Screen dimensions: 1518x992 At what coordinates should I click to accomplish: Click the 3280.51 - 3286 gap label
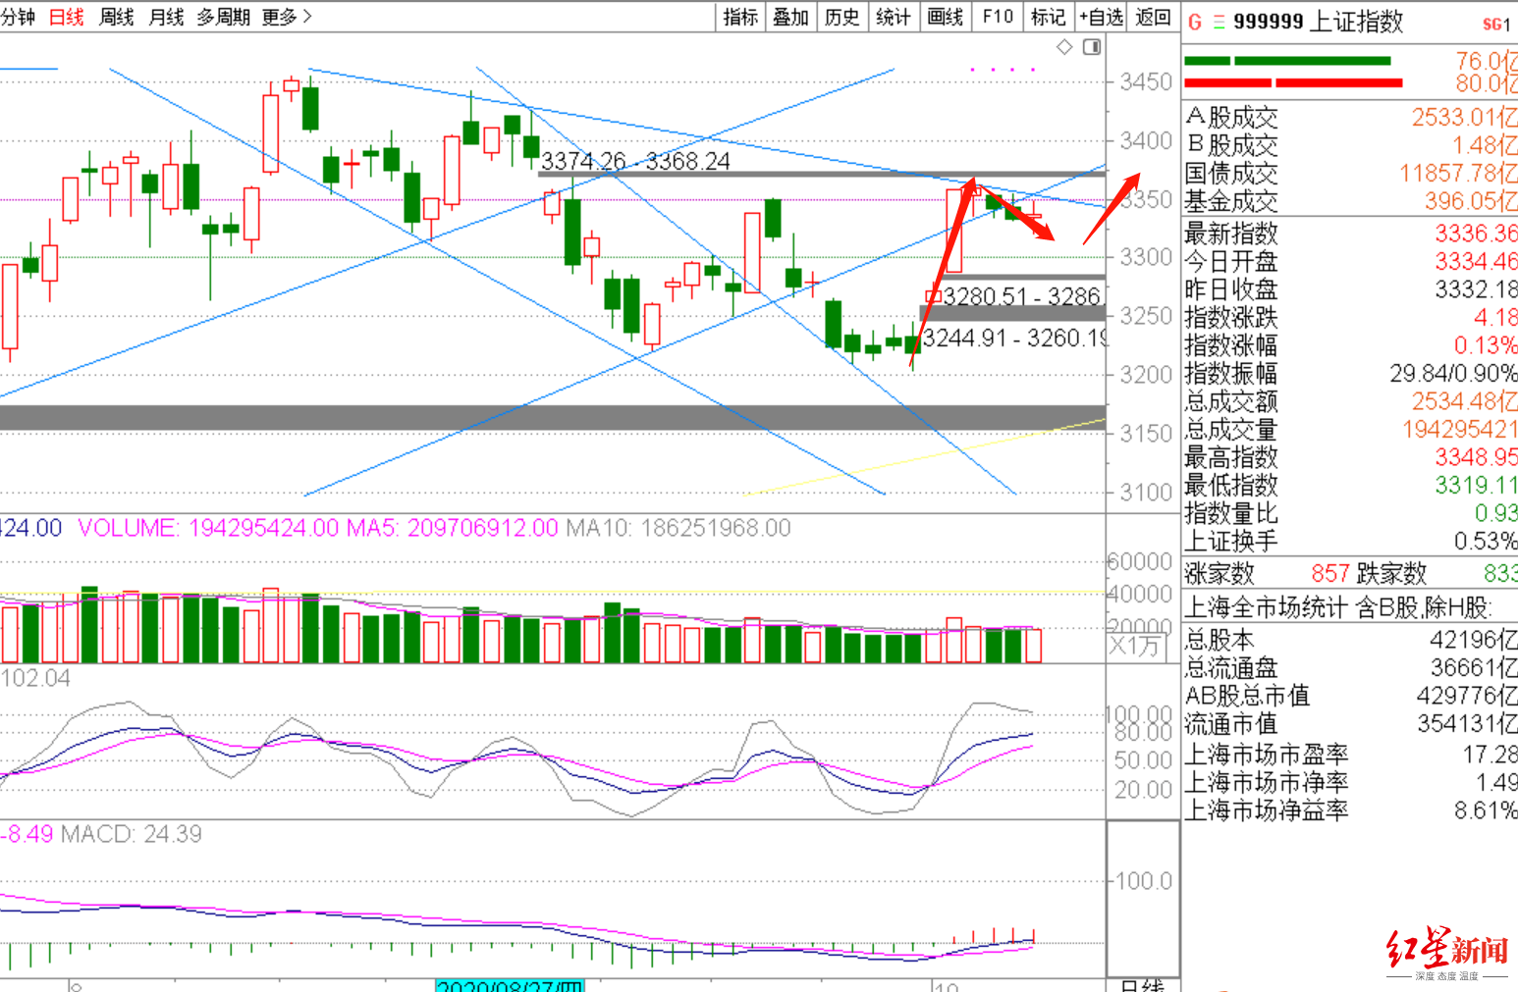[x=1021, y=296]
